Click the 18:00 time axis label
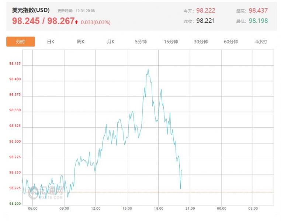Screen dimensions: 281x221 (159, 208)
